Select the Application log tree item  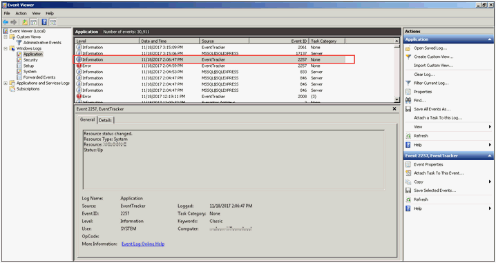coord(33,54)
